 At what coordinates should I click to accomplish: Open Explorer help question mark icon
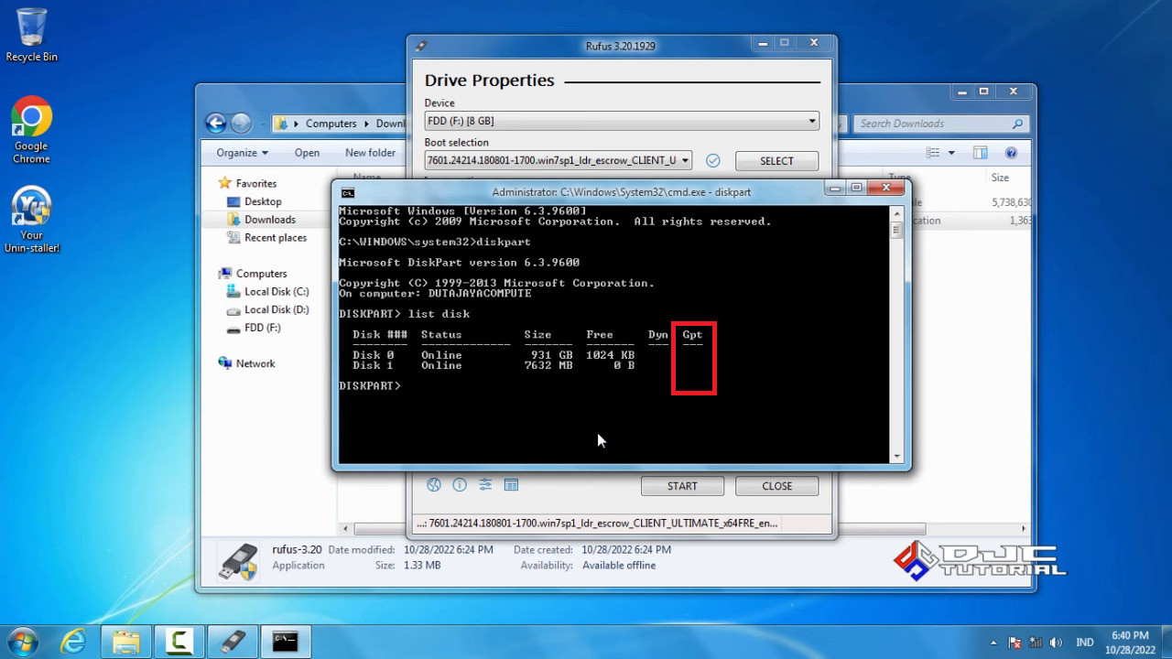tap(1011, 153)
